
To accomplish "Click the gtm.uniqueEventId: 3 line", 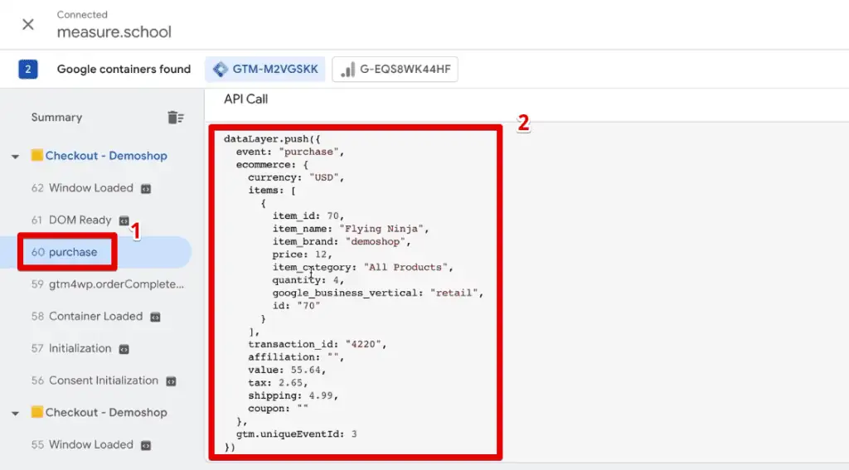I will tap(296, 434).
